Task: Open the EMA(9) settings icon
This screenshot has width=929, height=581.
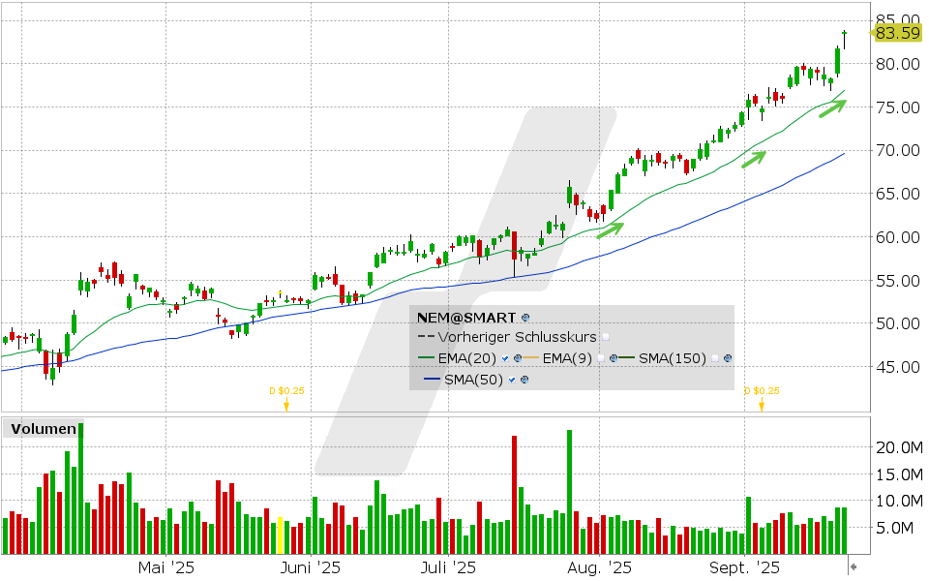Action: coord(614,358)
